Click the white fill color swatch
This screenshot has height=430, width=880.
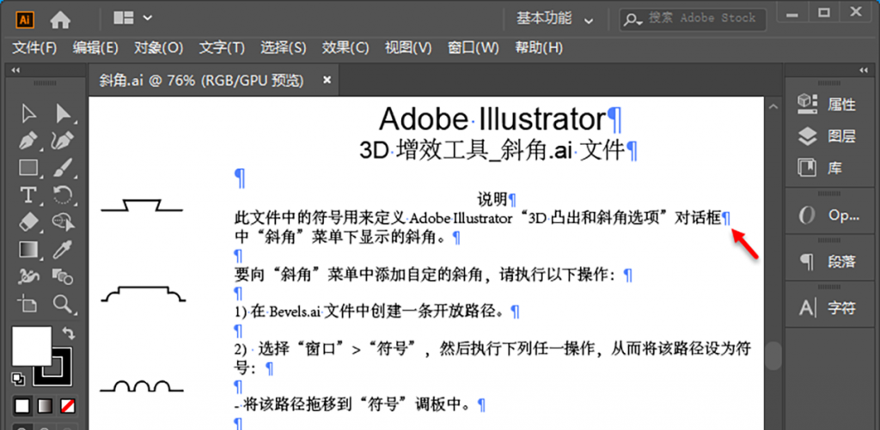[30, 346]
